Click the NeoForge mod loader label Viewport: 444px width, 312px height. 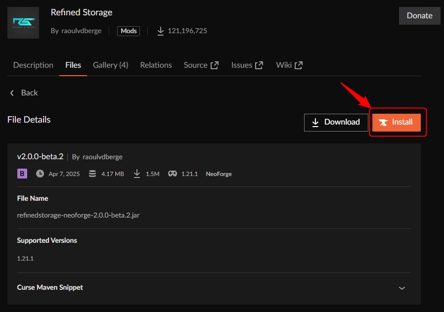(x=219, y=174)
